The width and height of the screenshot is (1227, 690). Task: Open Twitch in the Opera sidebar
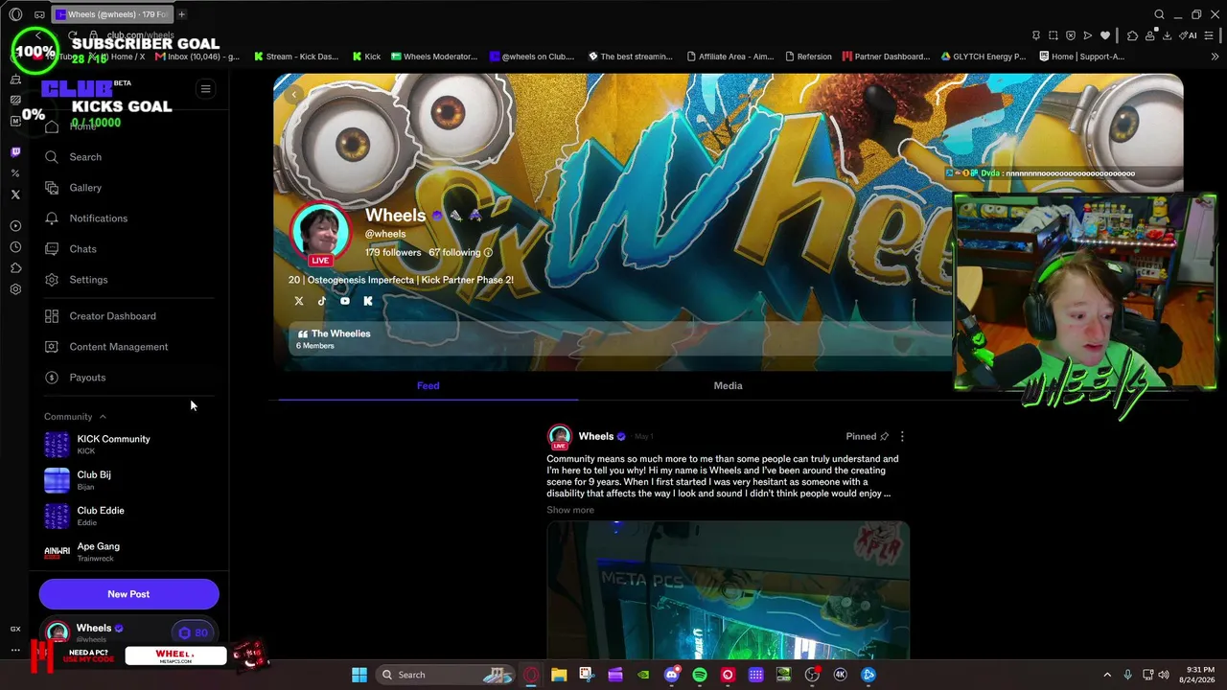coord(15,151)
